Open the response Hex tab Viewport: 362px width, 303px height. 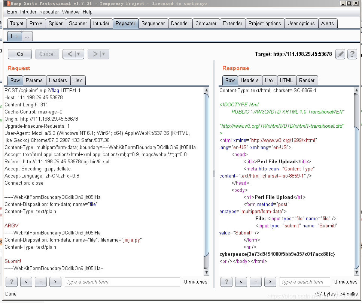[269, 81]
